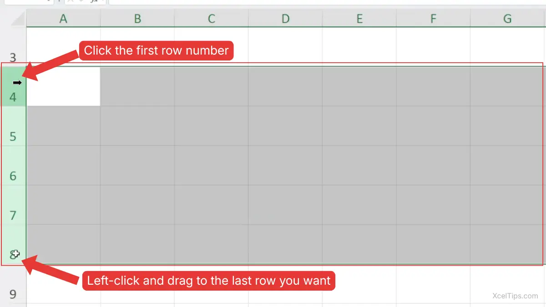
Task: Select row 9 header
Action: click(13, 294)
